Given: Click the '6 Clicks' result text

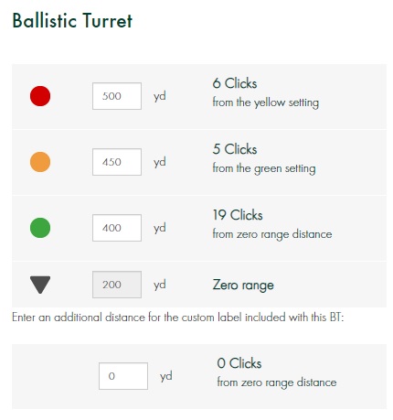Looking at the screenshot, I should click(x=235, y=83).
